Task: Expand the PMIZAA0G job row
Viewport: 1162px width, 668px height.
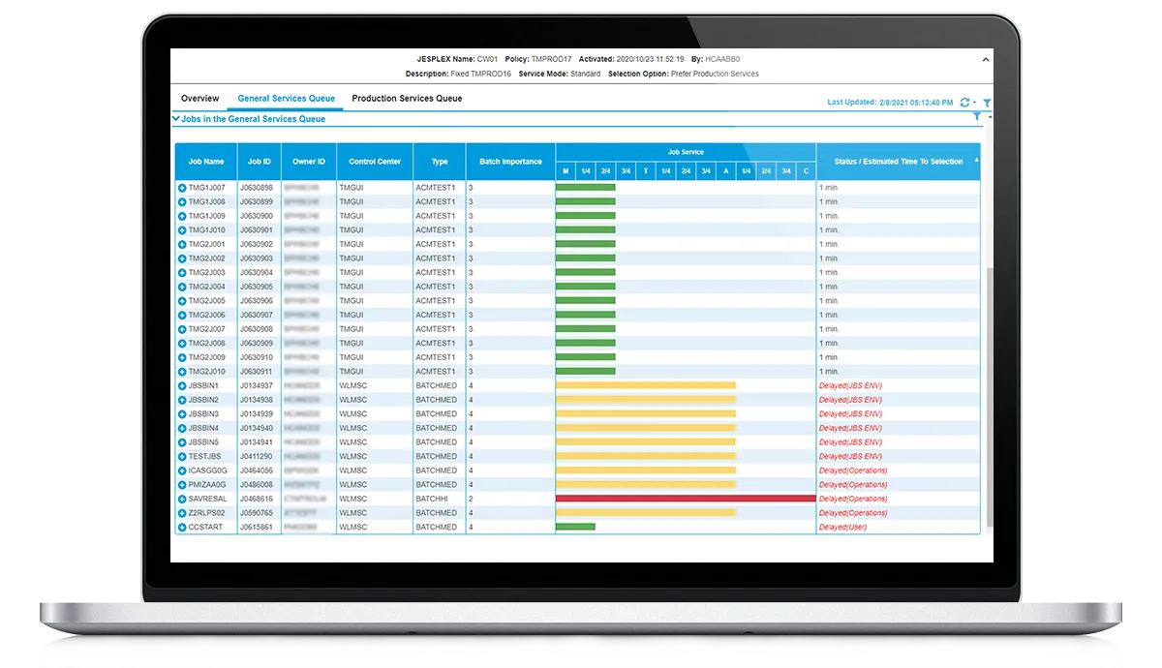Action: click(182, 484)
